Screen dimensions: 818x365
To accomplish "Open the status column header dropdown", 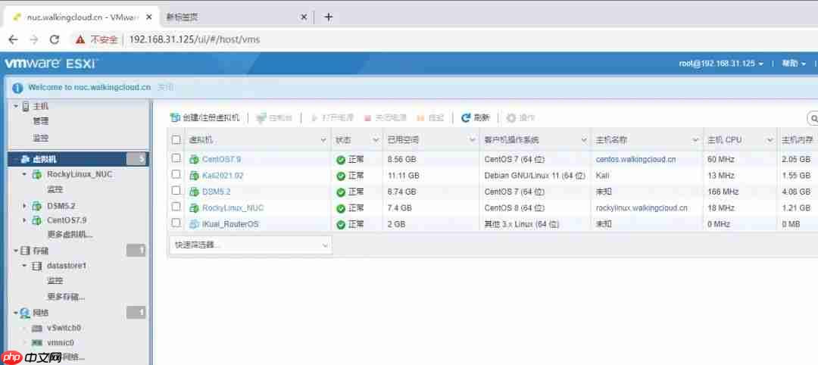I will (x=375, y=140).
